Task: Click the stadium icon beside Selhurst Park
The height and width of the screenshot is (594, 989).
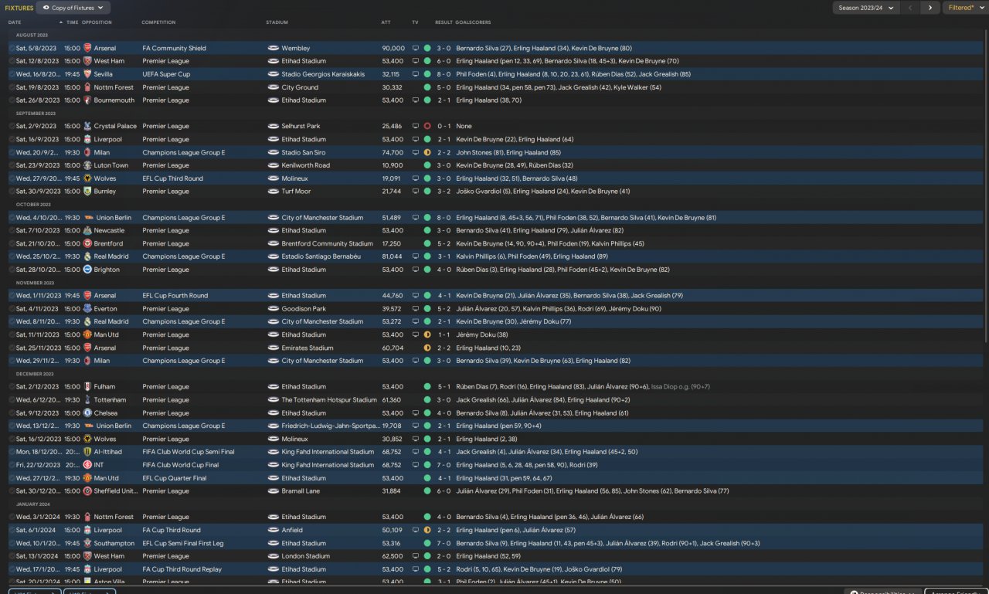Action: (273, 126)
